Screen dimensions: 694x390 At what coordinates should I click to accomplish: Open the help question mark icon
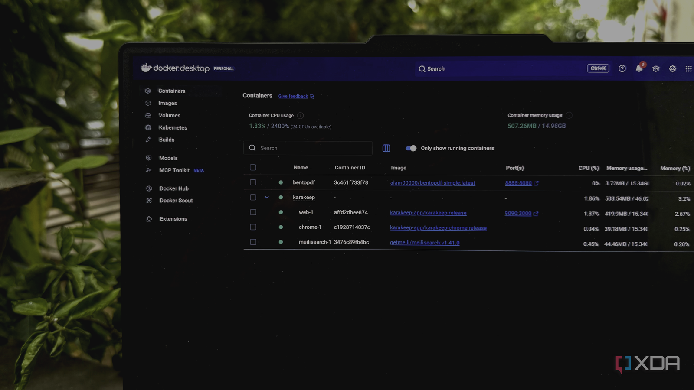coord(622,68)
